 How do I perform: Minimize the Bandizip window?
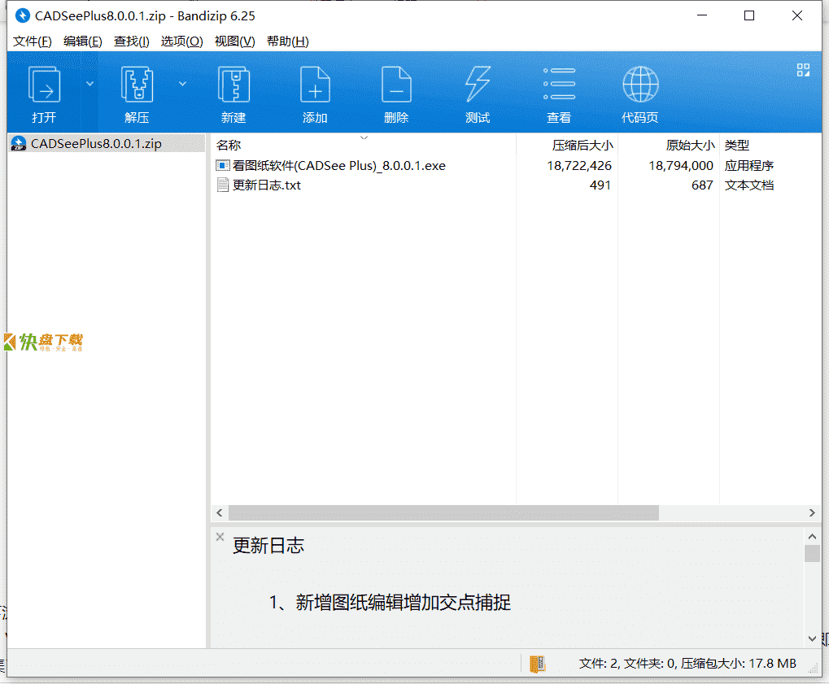[702, 15]
